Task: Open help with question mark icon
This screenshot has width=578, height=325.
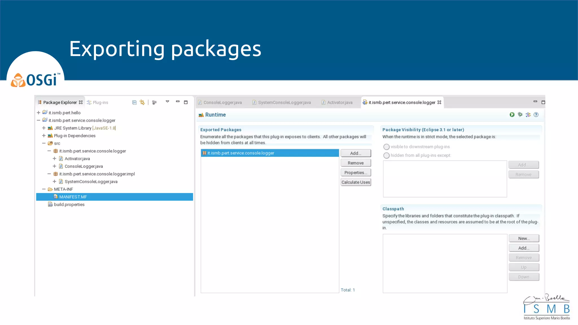Action: coord(536,115)
